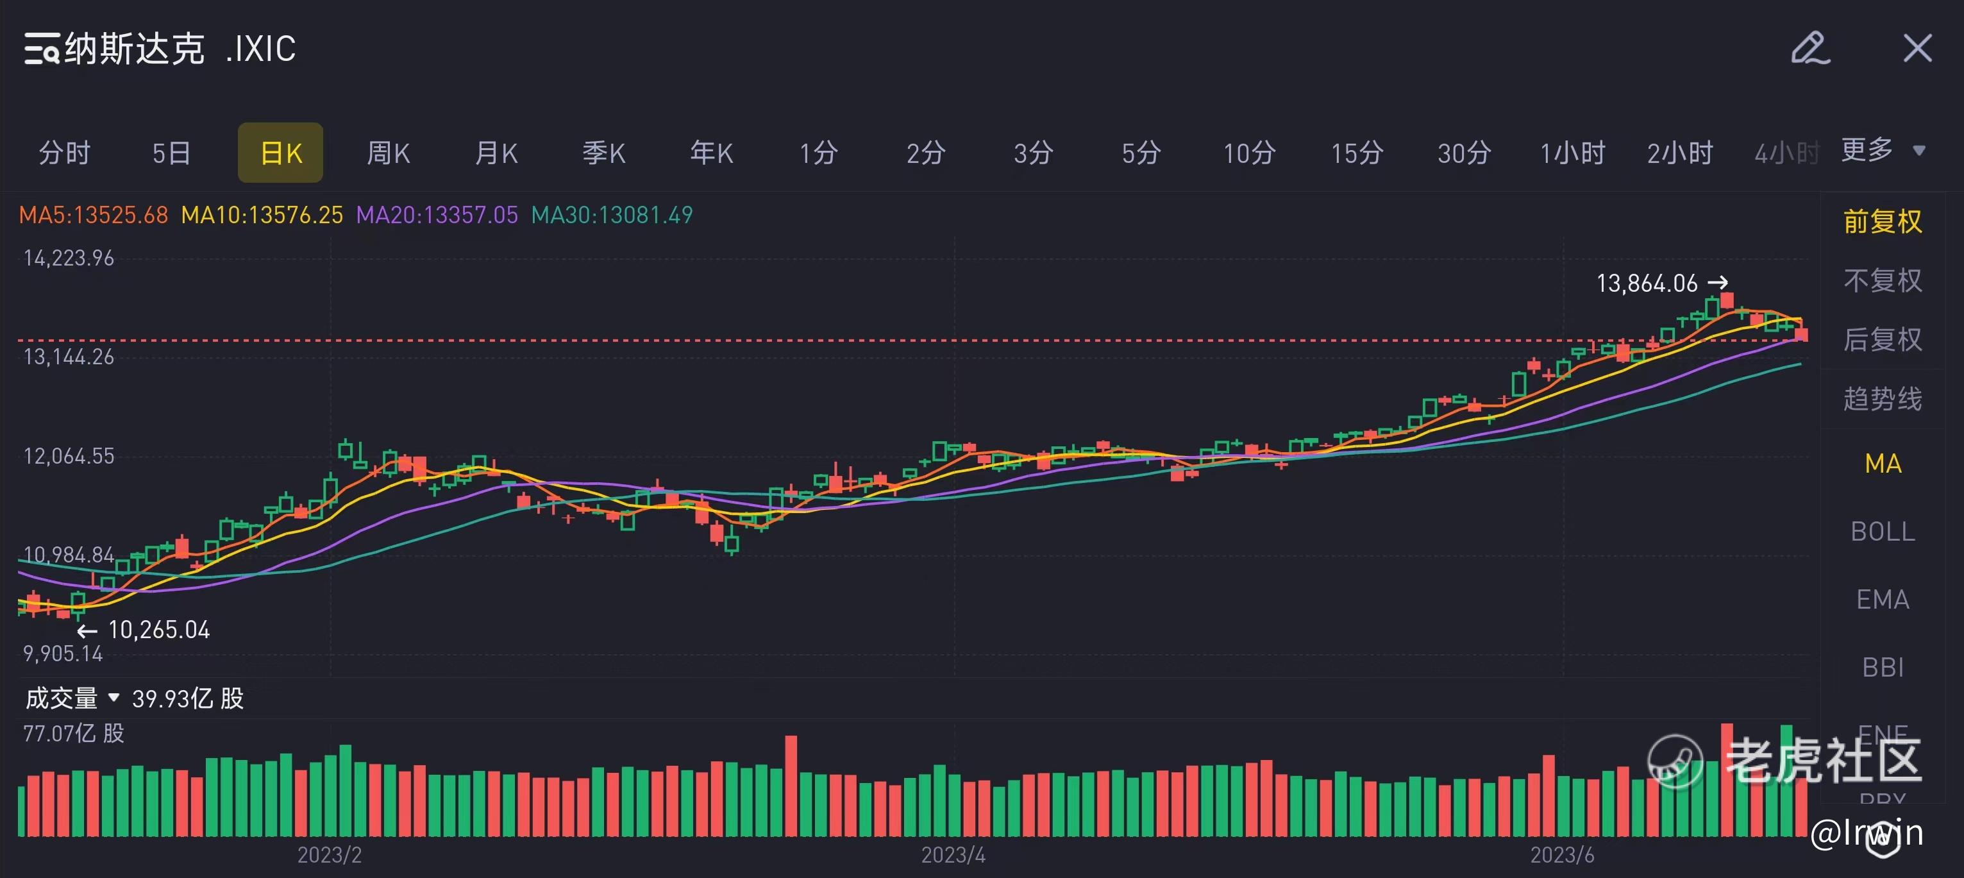Select 后复权 backward adjustment option

tap(1883, 339)
